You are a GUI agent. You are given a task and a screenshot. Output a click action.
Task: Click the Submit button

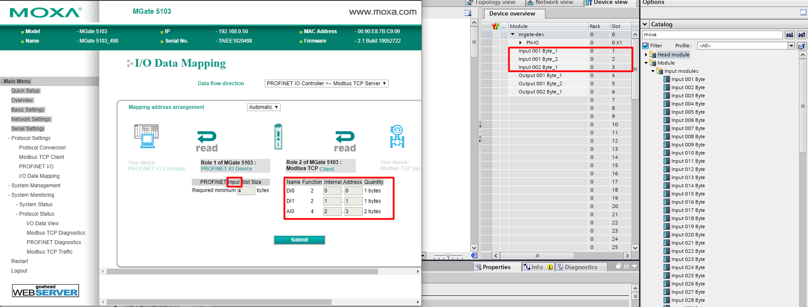(x=299, y=240)
